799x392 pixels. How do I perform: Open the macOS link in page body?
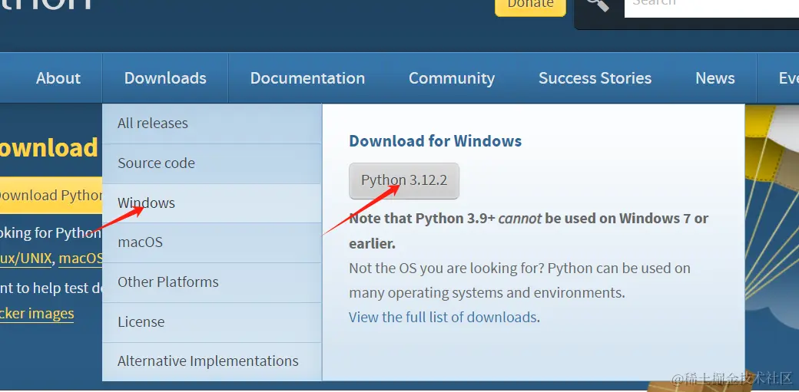pos(81,258)
